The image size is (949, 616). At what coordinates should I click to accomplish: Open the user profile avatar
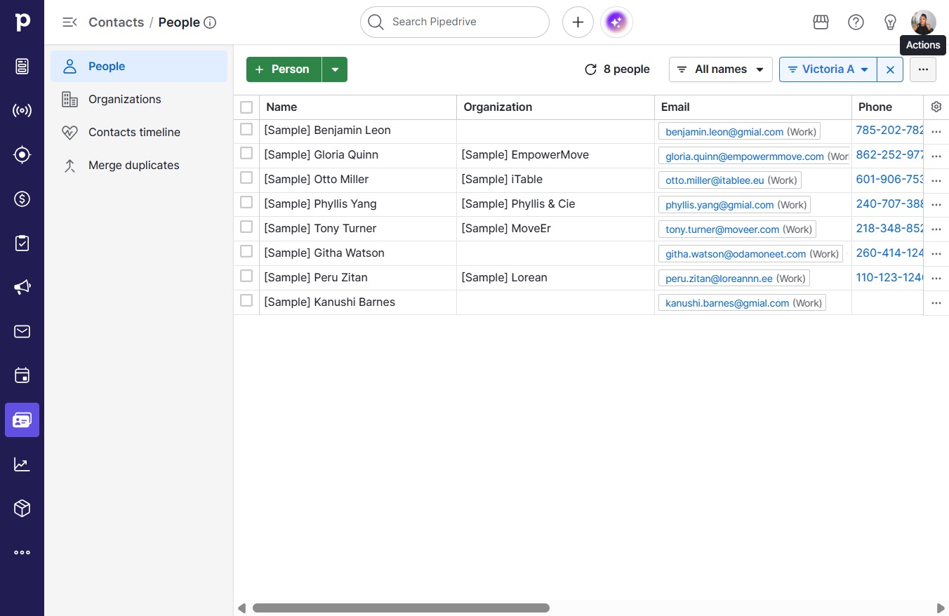pyautogui.click(x=924, y=22)
